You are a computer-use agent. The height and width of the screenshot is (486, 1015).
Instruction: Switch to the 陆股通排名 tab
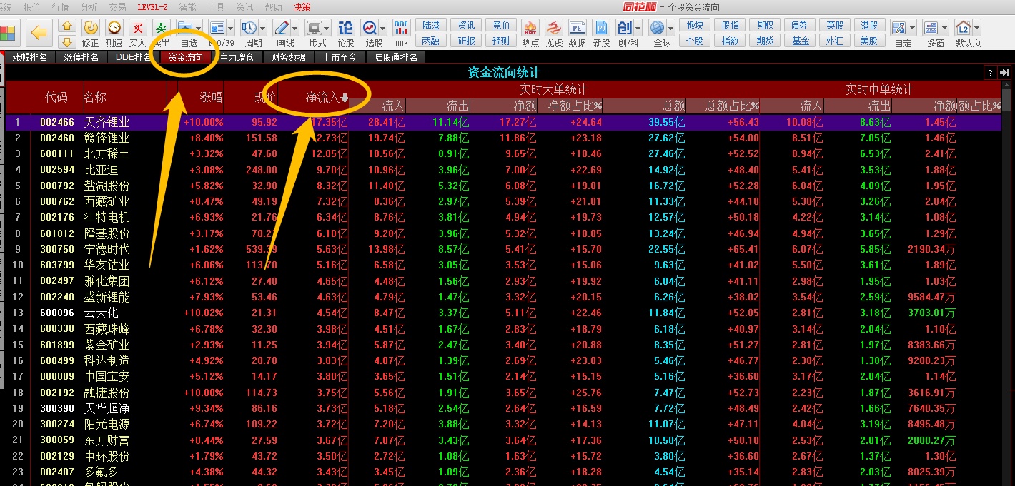coord(395,57)
